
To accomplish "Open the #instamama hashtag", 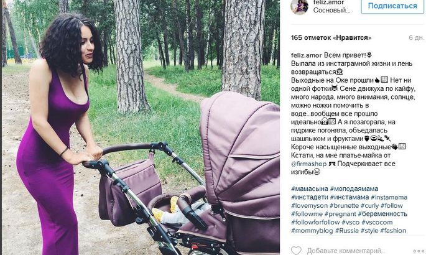I will tap(389, 197).
